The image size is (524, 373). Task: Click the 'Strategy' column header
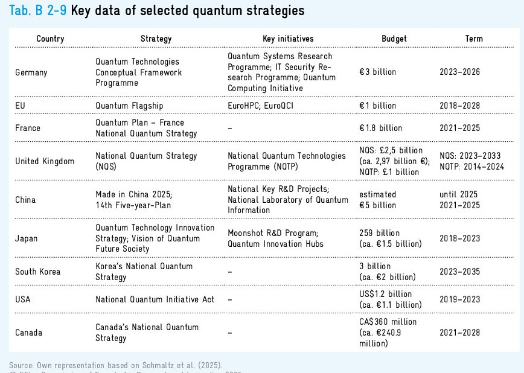(x=156, y=39)
